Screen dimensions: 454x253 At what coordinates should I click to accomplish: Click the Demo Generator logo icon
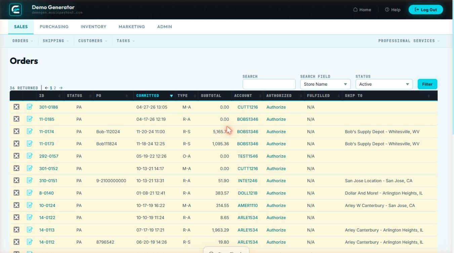coord(16,9)
